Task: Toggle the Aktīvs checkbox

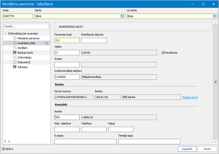Action: [x=3, y=149]
